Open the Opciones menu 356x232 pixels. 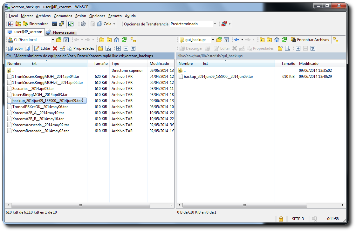97,16
